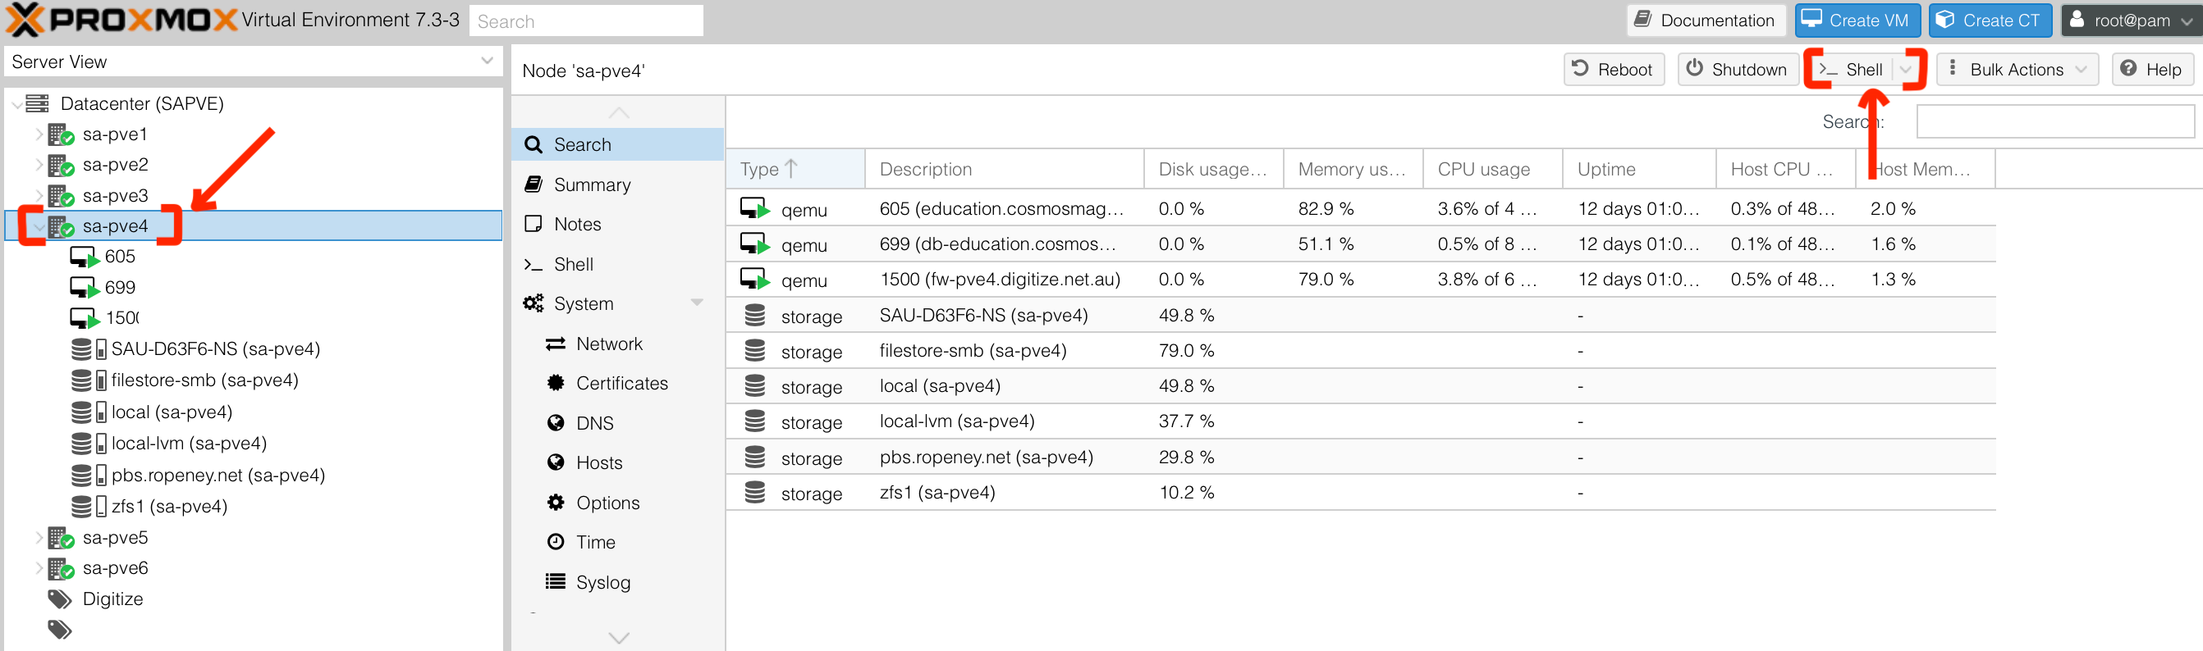Click the Documentation book icon
Image resolution: width=2203 pixels, height=651 pixels.
pos(1643,19)
